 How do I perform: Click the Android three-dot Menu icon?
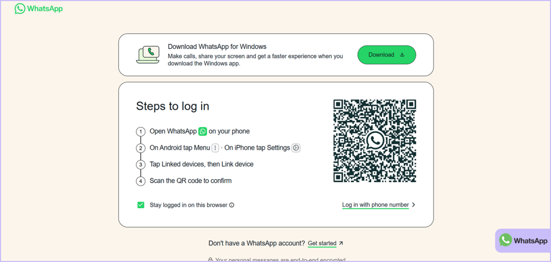[215, 148]
